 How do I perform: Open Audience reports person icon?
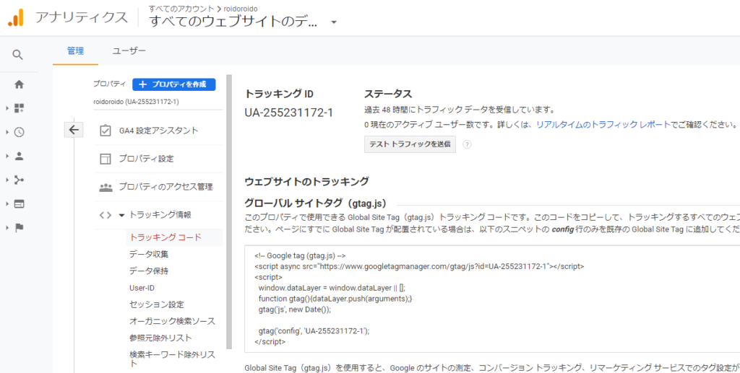(x=19, y=157)
